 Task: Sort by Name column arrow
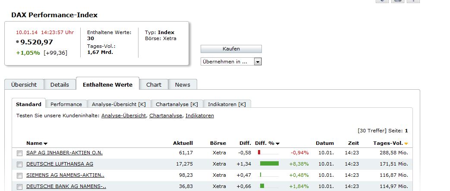click(45, 144)
